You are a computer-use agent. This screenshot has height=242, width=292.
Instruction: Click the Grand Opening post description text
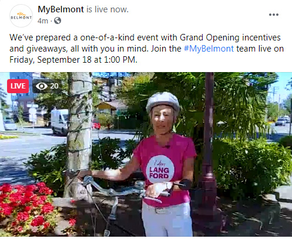(x=146, y=49)
